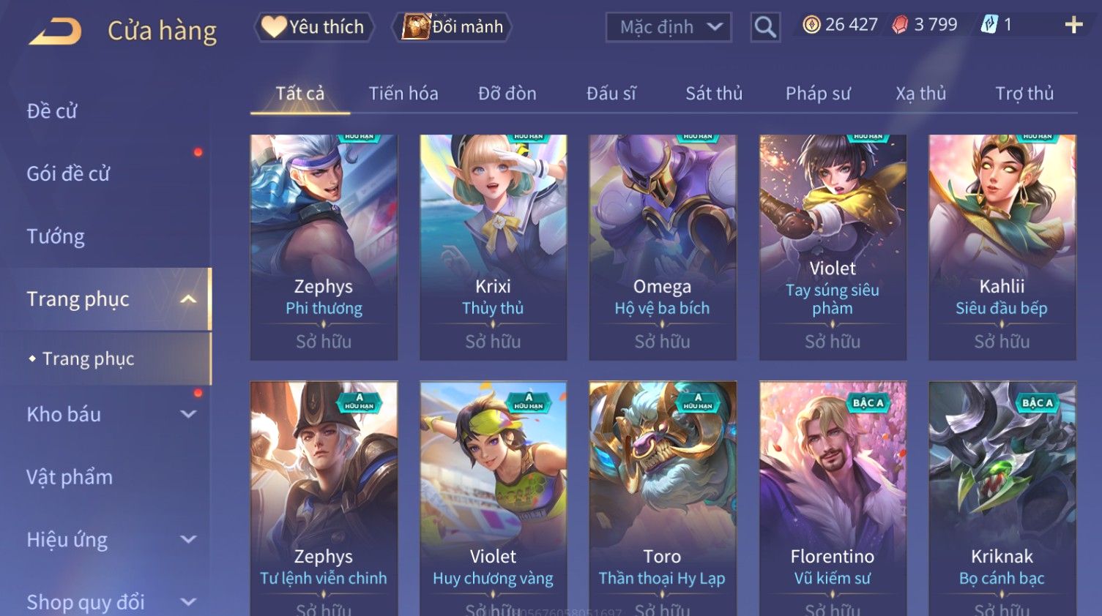Expand the Hiệu ứng sidebar section
1102x616 pixels.
coord(188,540)
